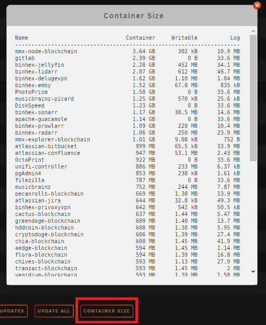The height and width of the screenshot is (325, 266).
Task: Click the OctoPrint name
Action: (x=30, y=160)
